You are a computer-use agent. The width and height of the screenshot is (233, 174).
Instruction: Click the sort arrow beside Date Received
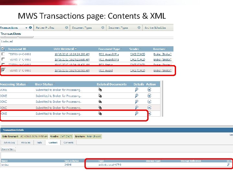(x=76, y=49)
